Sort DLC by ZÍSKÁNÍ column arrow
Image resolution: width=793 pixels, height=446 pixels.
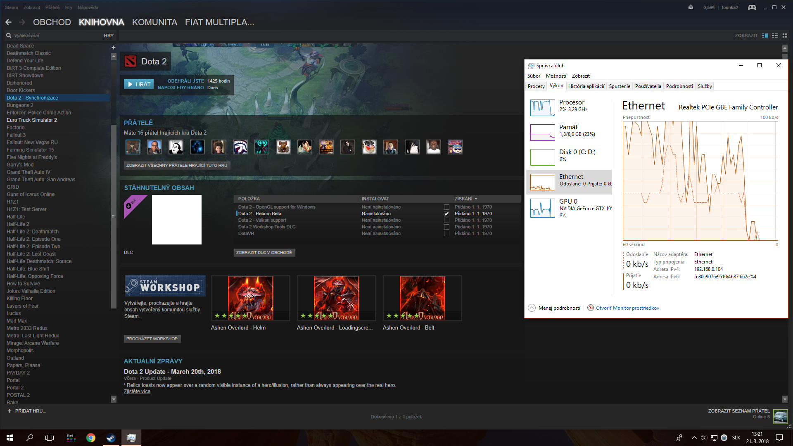click(476, 199)
